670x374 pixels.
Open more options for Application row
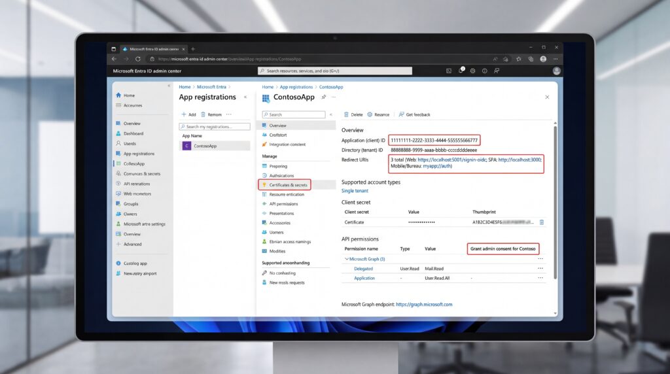tap(540, 278)
